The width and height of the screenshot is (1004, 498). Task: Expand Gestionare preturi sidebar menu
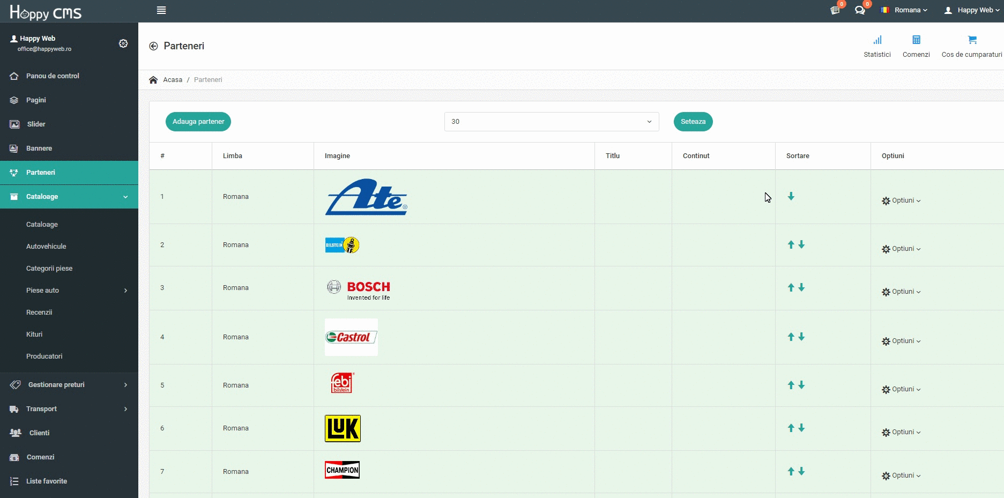[x=69, y=385]
